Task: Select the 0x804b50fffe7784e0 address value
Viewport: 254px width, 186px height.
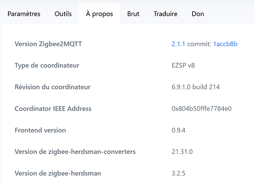Action: tap(202, 109)
